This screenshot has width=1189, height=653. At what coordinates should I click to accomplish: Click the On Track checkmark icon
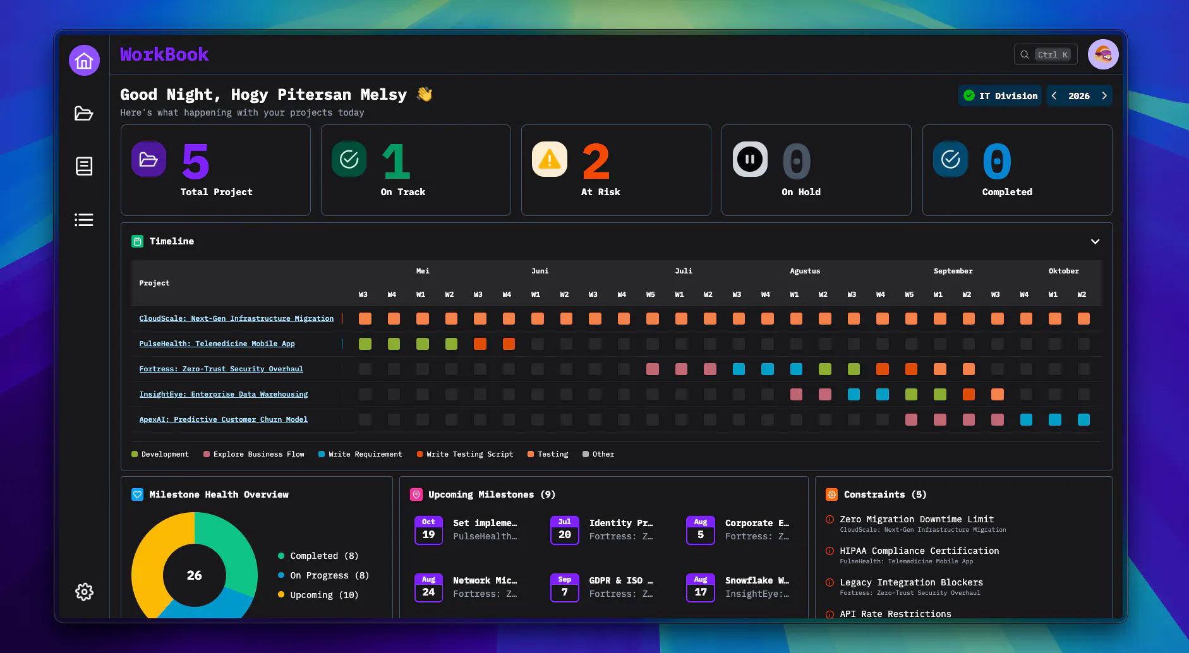coord(349,159)
